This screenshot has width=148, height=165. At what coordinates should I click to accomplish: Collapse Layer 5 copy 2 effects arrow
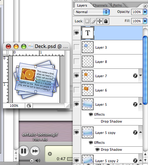[x=140, y=160]
